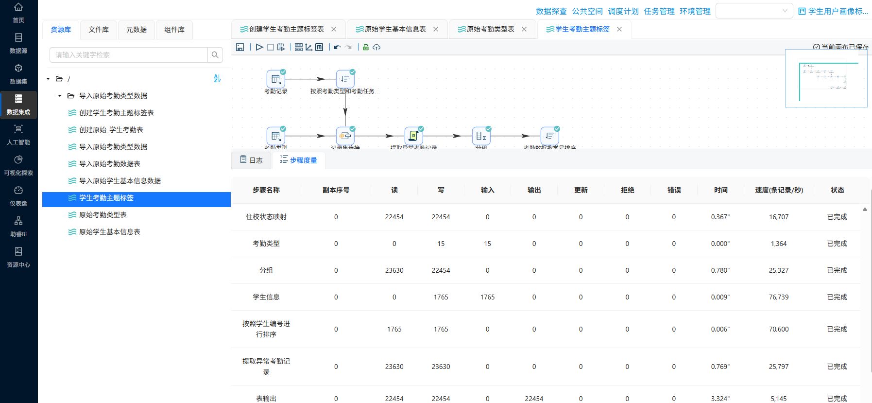Screen dimensions: 872x403
Task: Click the 住校状态映射 step name cell
Action: pyautogui.click(x=266, y=217)
